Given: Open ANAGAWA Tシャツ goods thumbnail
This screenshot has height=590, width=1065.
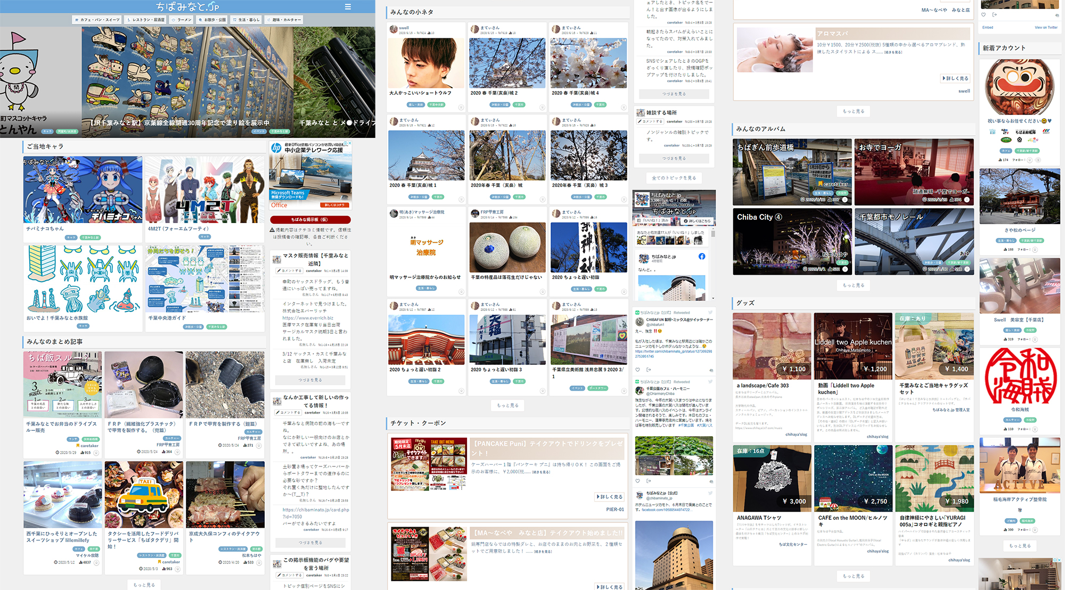Looking at the screenshot, I should click(772, 478).
